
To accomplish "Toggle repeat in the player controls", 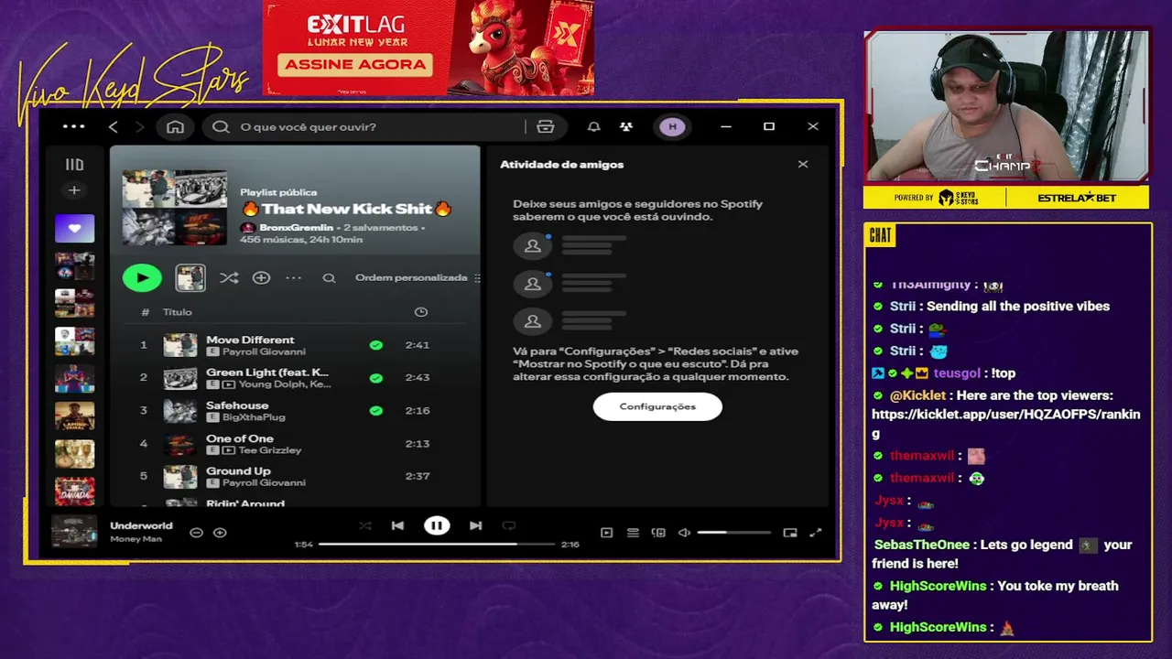I will click(509, 525).
